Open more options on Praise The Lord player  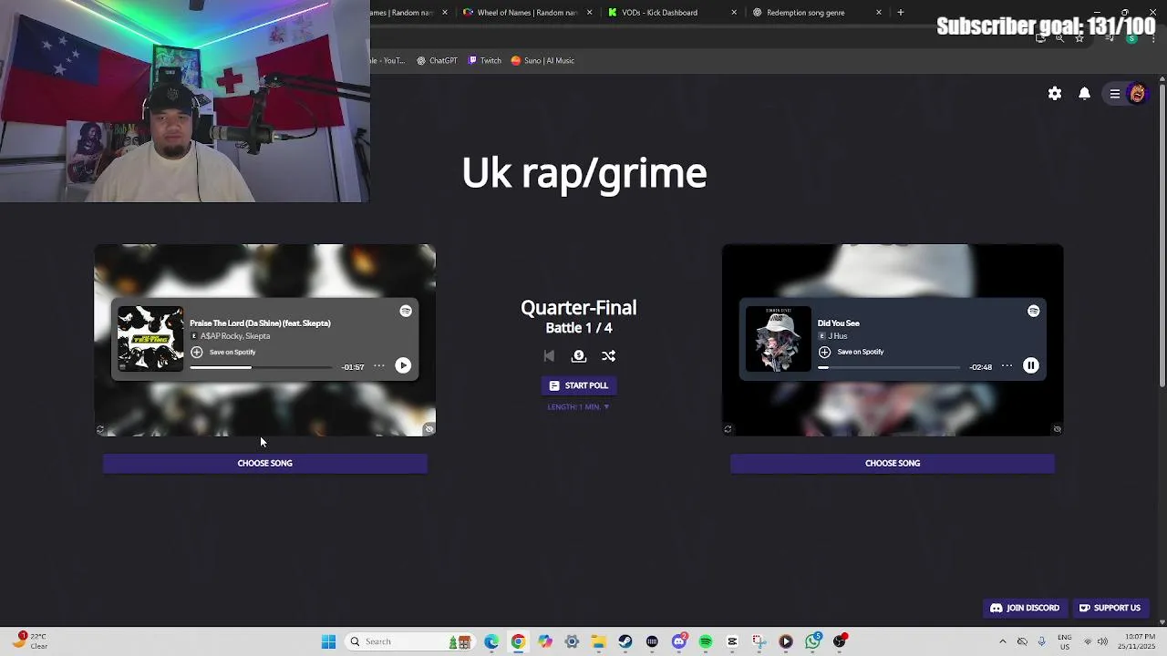[x=379, y=366]
